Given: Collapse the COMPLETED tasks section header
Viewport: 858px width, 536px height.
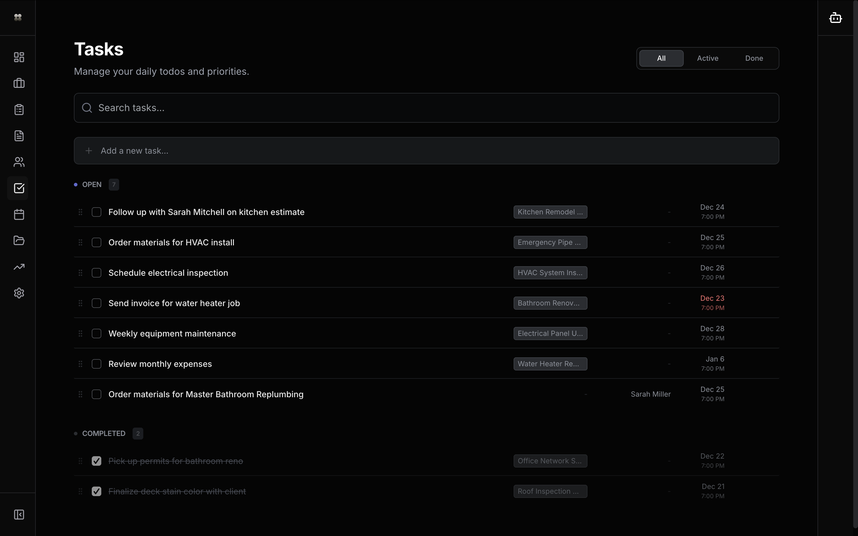Looking at the screenshot, I should [x=104, y=434].
